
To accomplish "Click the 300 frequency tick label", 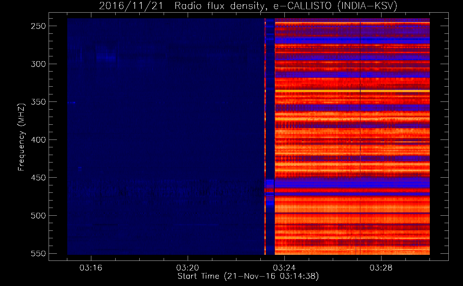I will point(38,64).
